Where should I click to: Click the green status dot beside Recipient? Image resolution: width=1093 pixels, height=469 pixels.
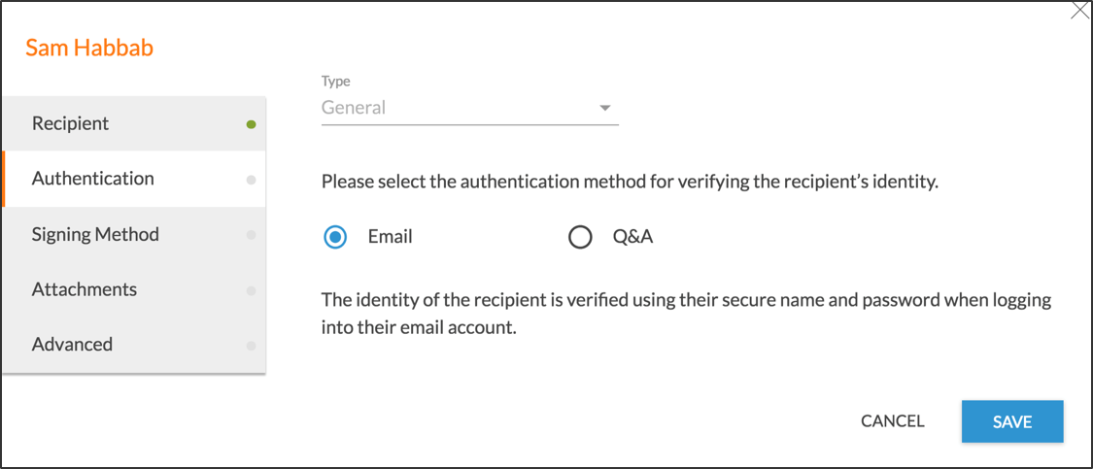pyautogui.click(x=251, y=124)
